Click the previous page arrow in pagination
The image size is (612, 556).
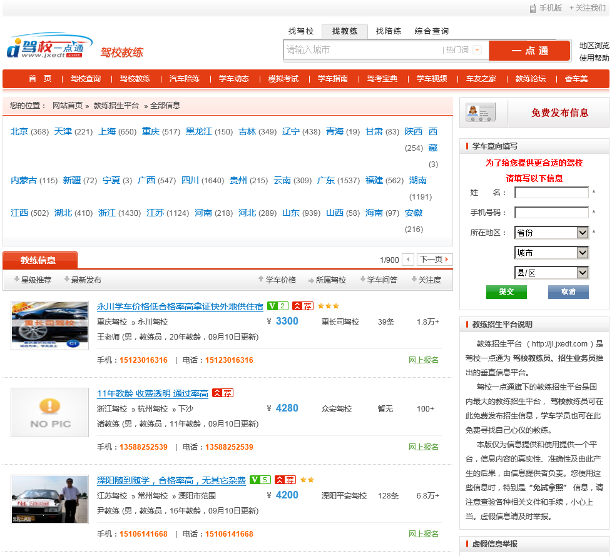click(x=408, y=260)
